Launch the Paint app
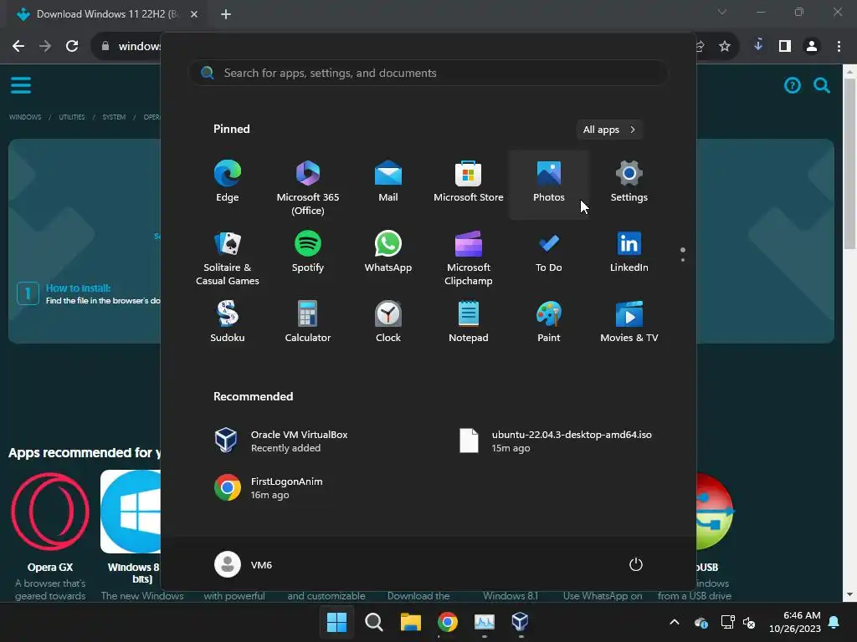857x642 pixels. [549, 322]
